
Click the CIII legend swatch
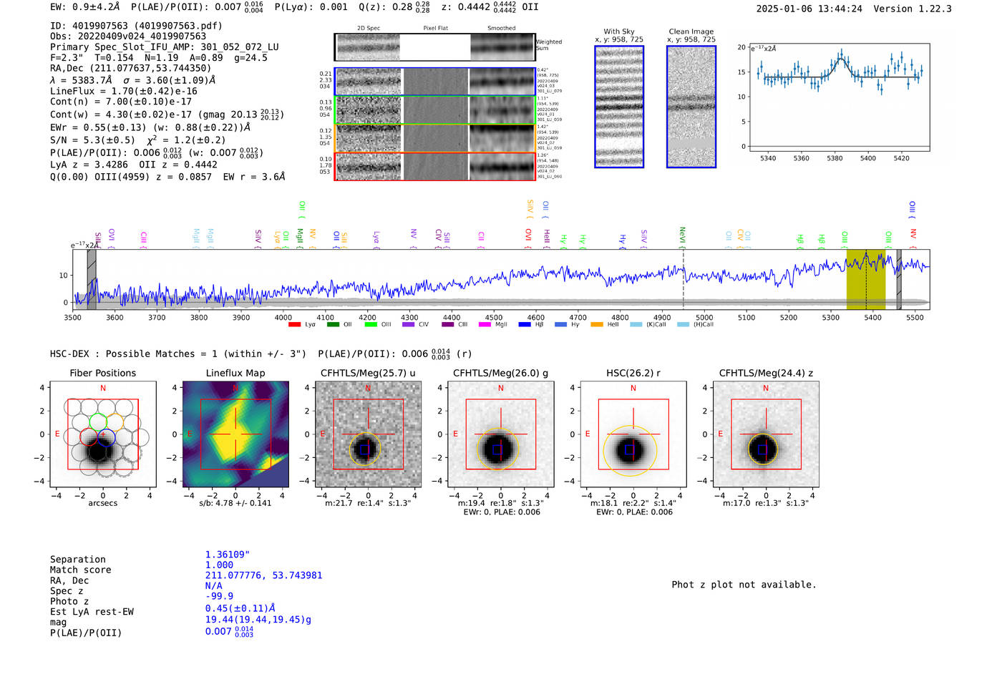(448, 325)
